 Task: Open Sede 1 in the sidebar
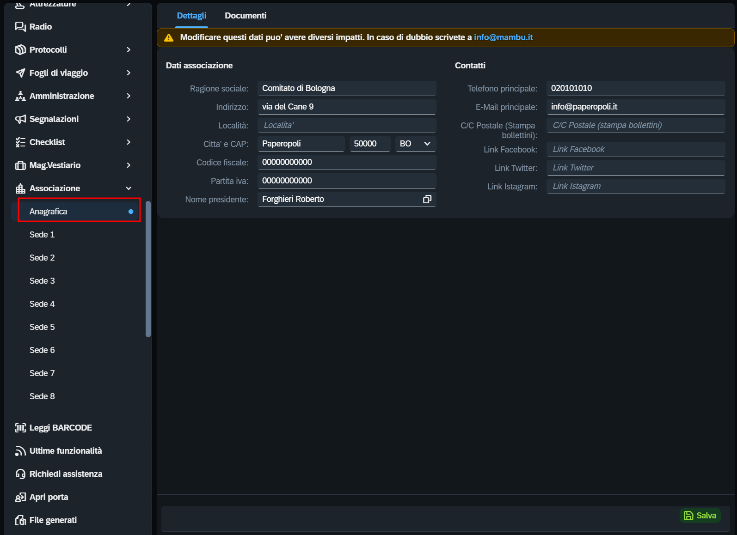(x=42, y=235)
